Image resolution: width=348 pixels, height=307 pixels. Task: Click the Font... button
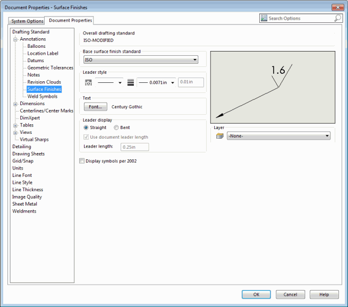pyautogui.click(x=96, y=107)
